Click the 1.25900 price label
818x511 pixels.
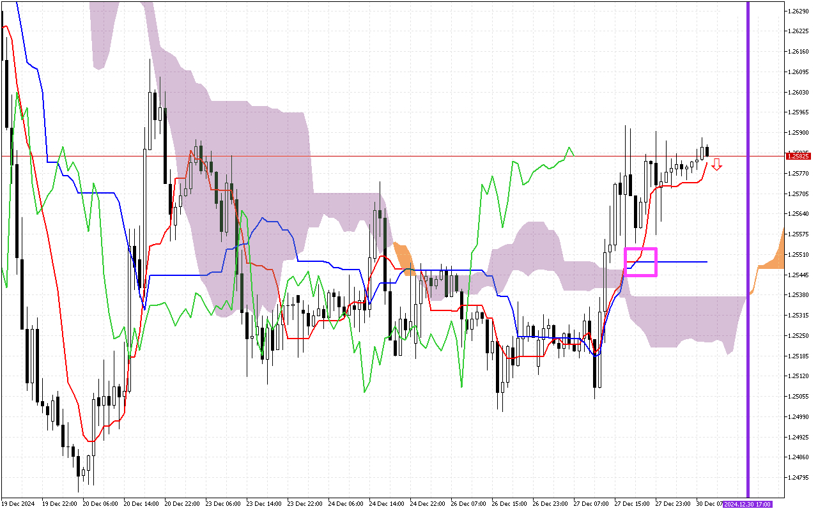(x=798, y=133)
